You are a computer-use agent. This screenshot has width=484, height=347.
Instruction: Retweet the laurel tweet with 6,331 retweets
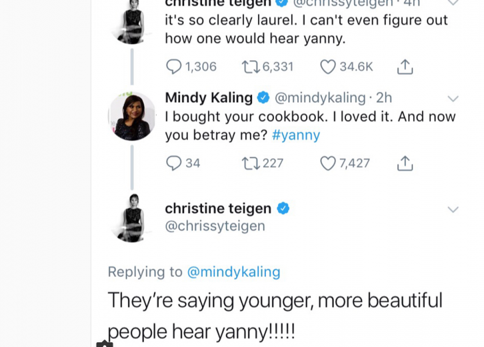[251, 67]
